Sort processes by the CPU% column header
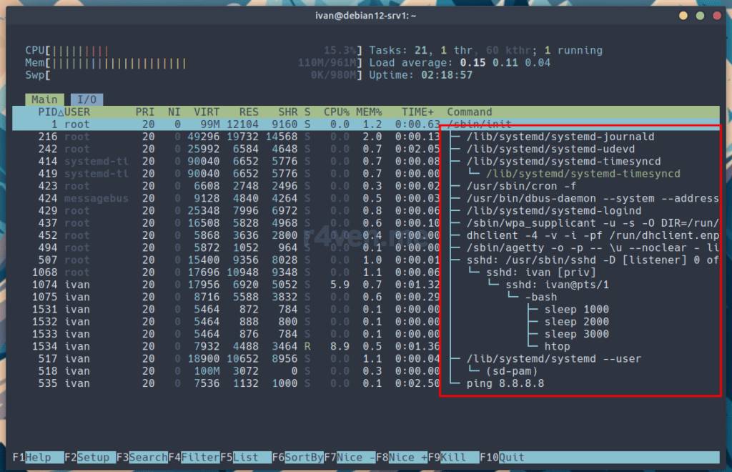Image resolution: width=732 pixels, height=472 pixels. click(x=336, y=112)
